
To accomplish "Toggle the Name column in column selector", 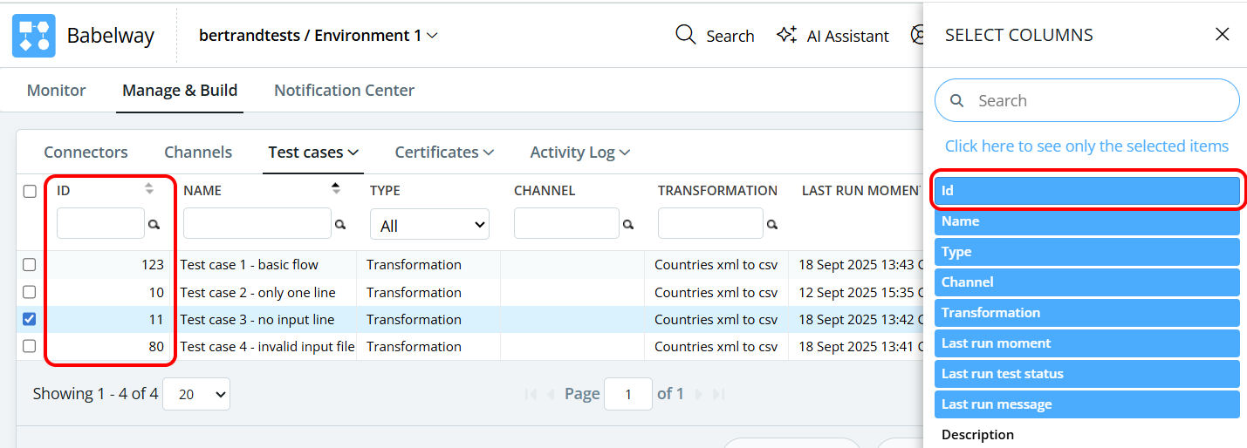I will click(x=1087, y=221).
